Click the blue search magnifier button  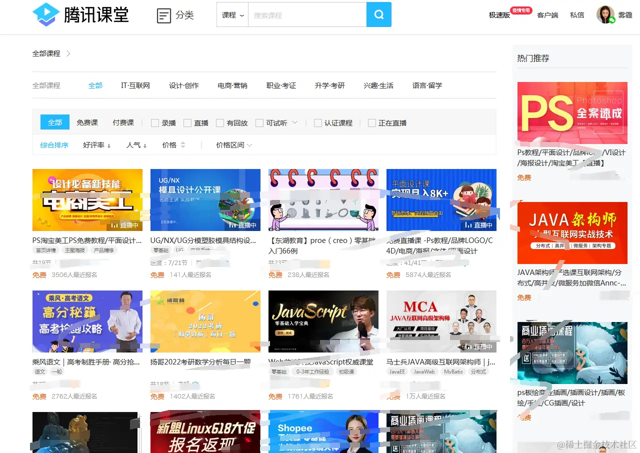(x=379, y=14)
